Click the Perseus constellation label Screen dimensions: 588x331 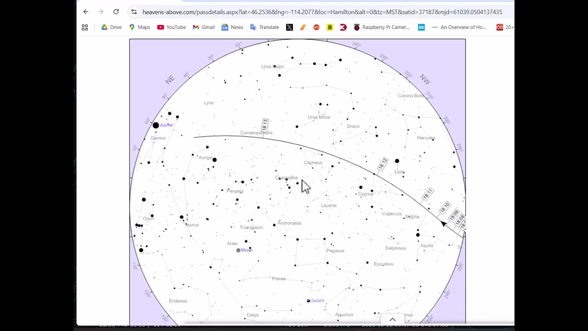[235, 191]
